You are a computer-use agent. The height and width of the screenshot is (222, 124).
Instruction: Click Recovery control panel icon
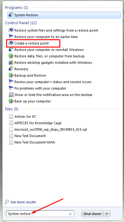click(11, 69)
